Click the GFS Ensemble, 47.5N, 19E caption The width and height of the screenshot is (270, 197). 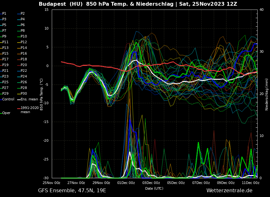click(72, 191)
